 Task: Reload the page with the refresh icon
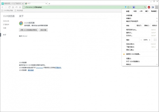pyautogui.click(x=9, y=7)
